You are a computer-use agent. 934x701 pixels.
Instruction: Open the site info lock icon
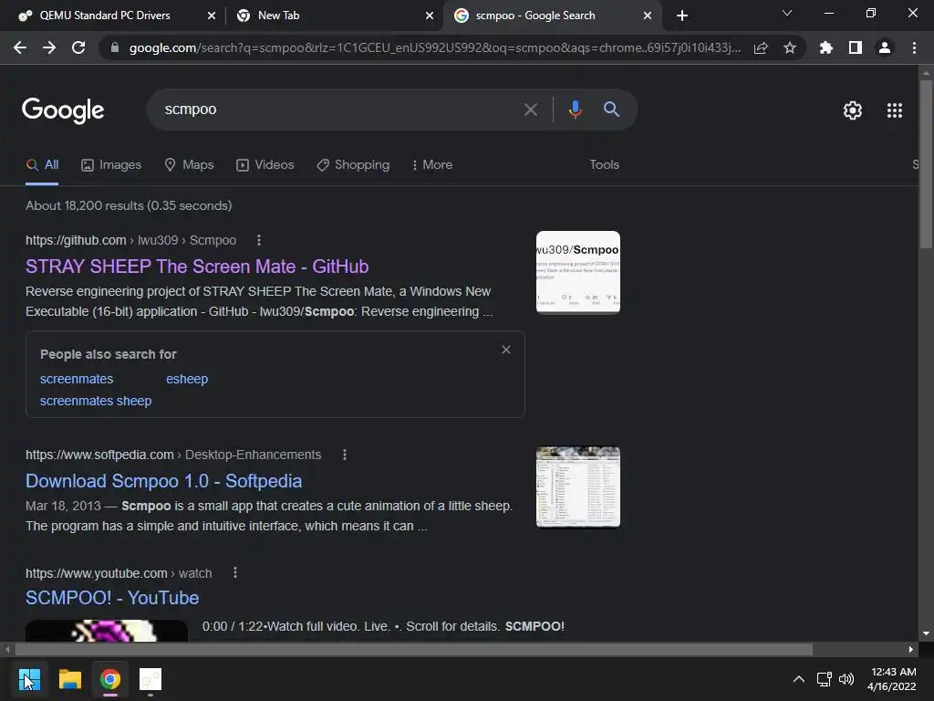(x=115, y=47)
